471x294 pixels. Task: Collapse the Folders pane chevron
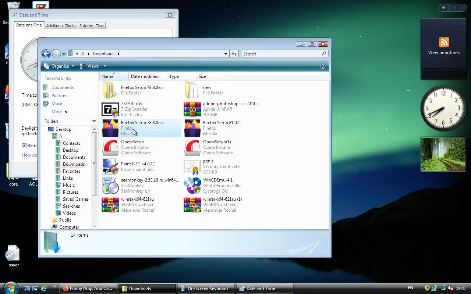point(94,121)
